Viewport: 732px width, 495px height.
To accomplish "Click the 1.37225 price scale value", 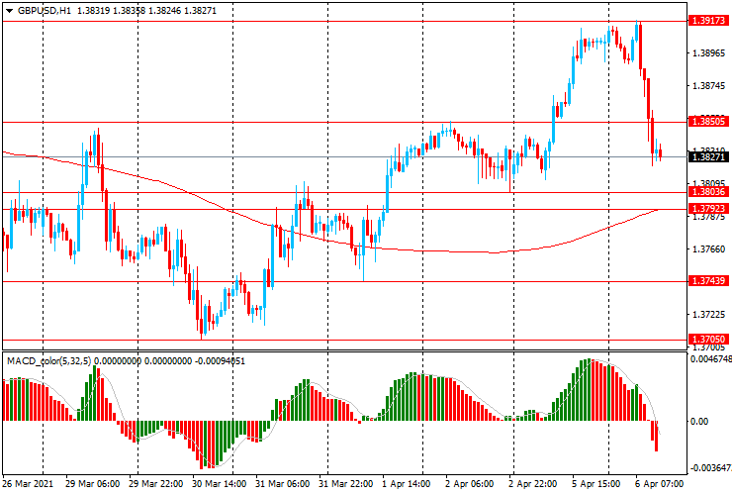I will point(709,315).
